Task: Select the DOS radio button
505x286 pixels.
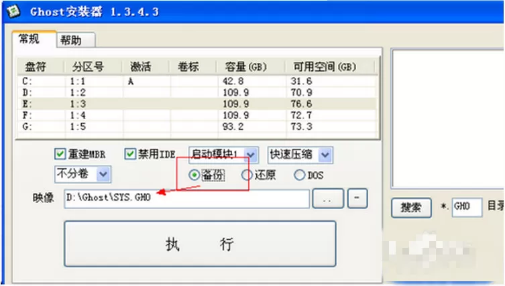Action: [x=299, y=175]
